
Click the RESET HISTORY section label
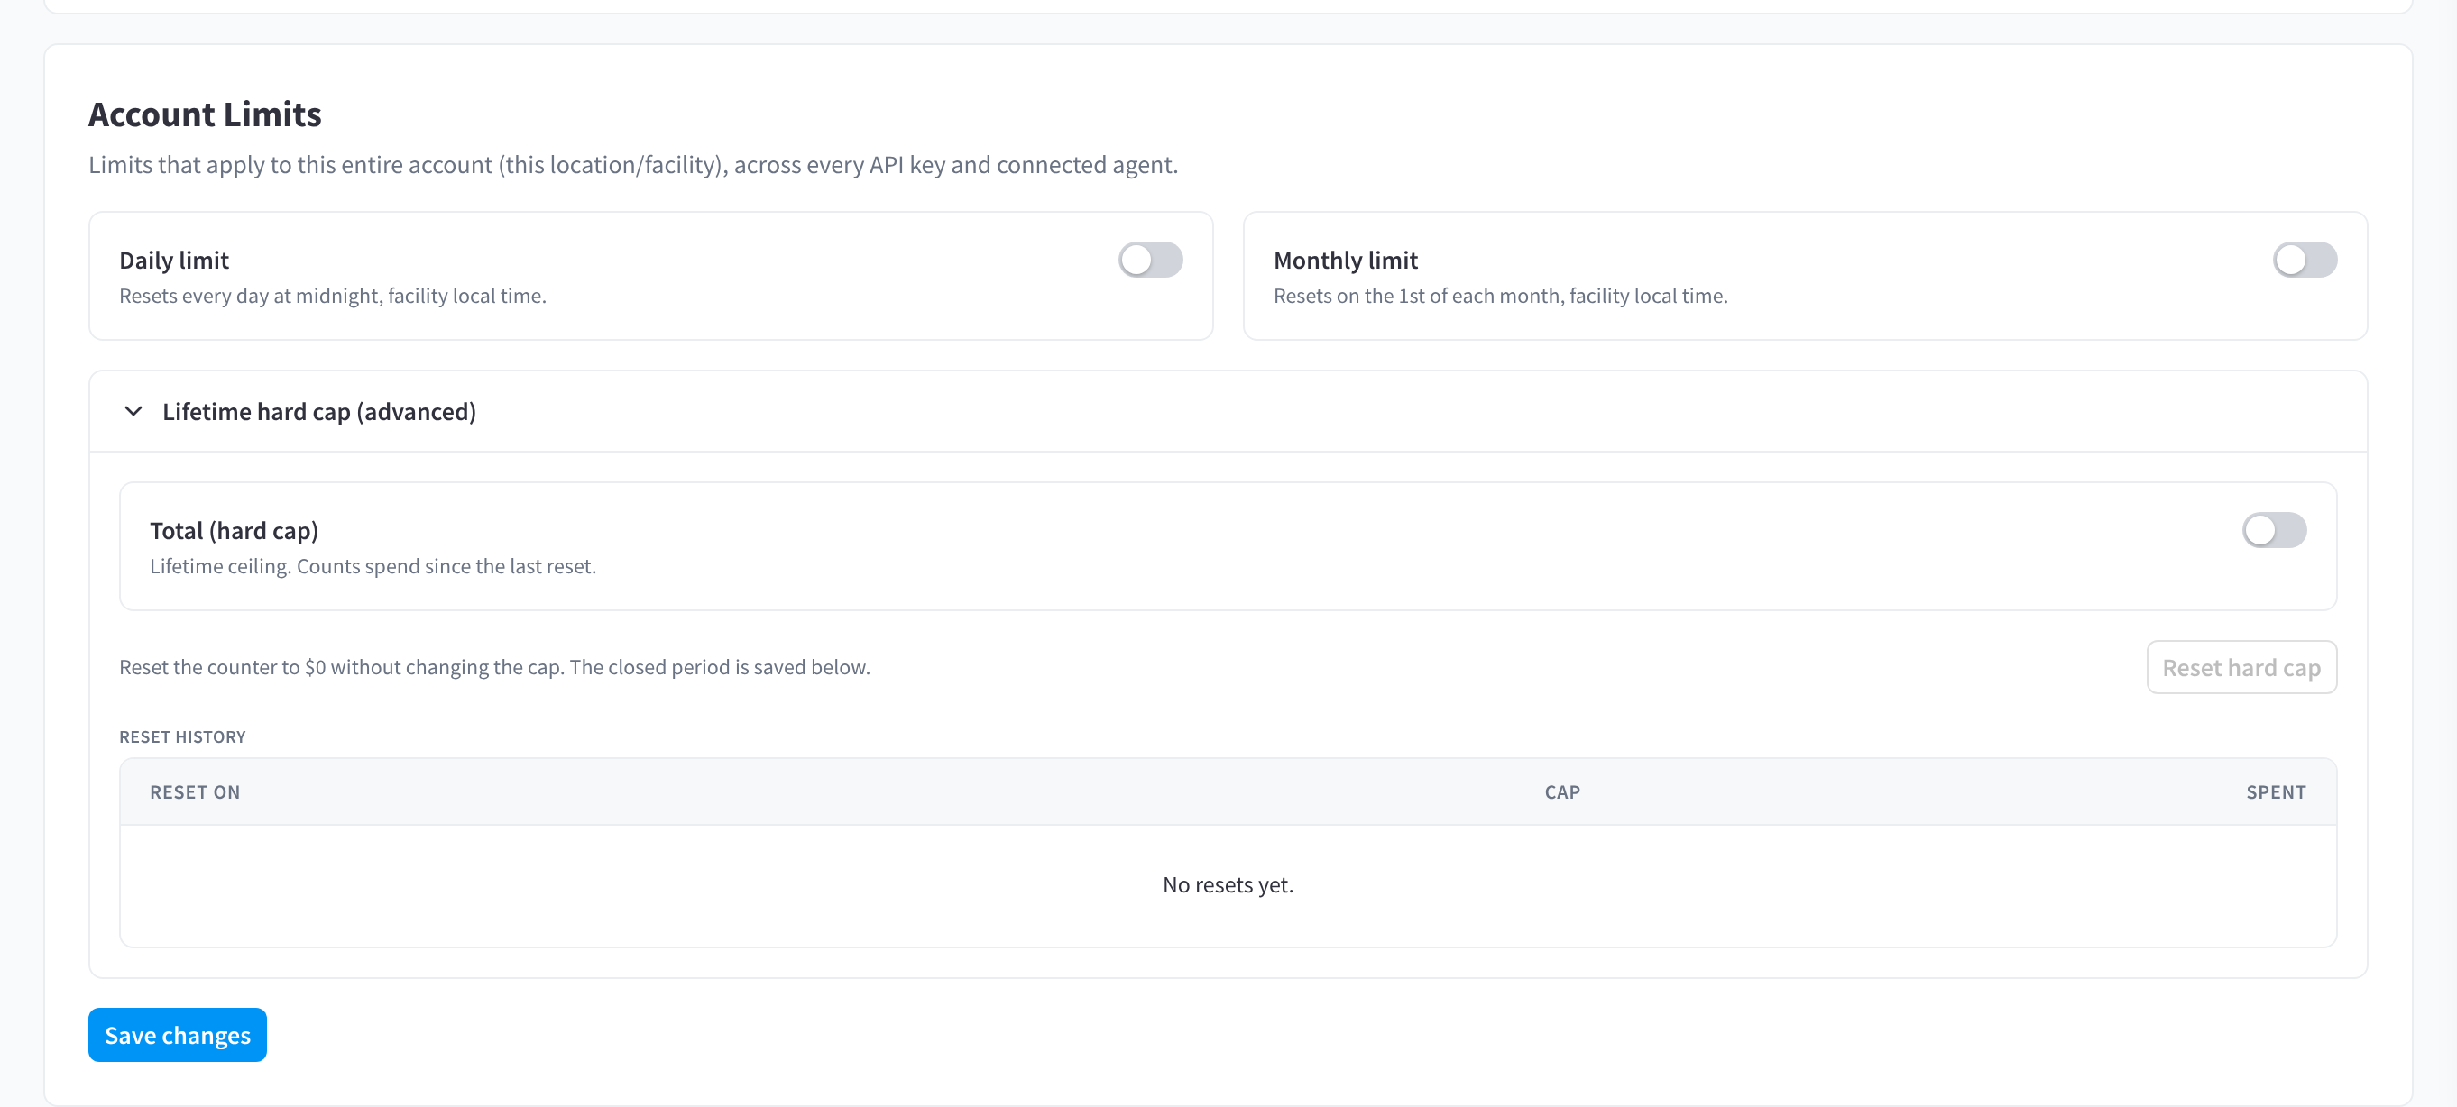click(x=182, y=737)
